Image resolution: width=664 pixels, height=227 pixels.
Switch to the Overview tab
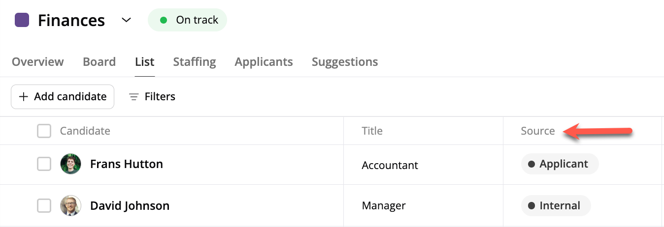(x=38, y=62)
